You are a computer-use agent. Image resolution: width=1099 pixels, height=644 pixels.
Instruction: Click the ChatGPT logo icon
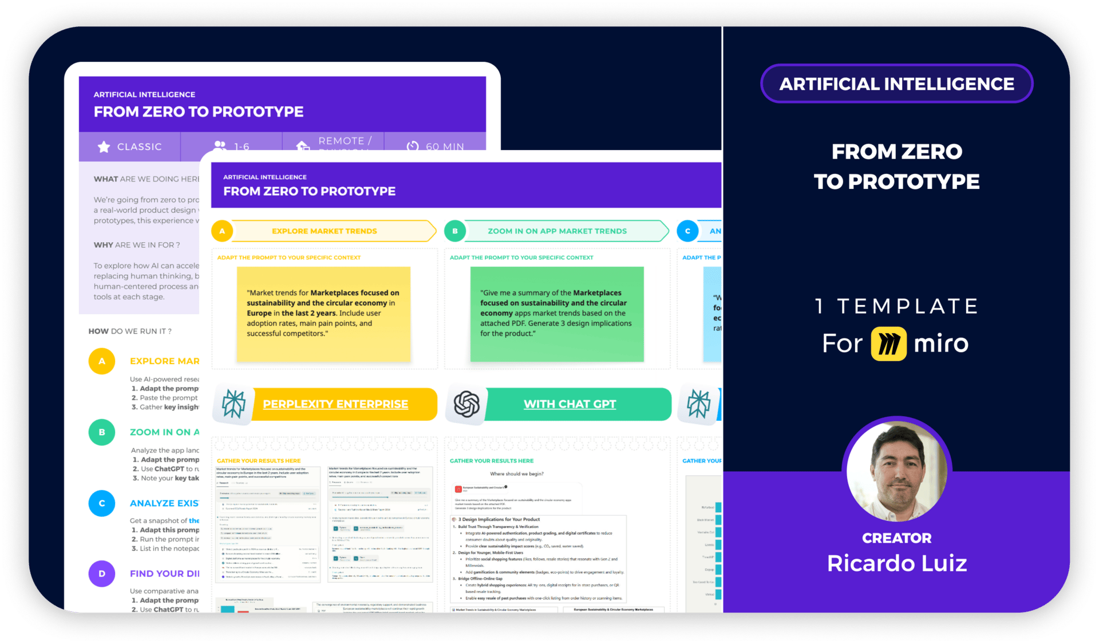467,404
